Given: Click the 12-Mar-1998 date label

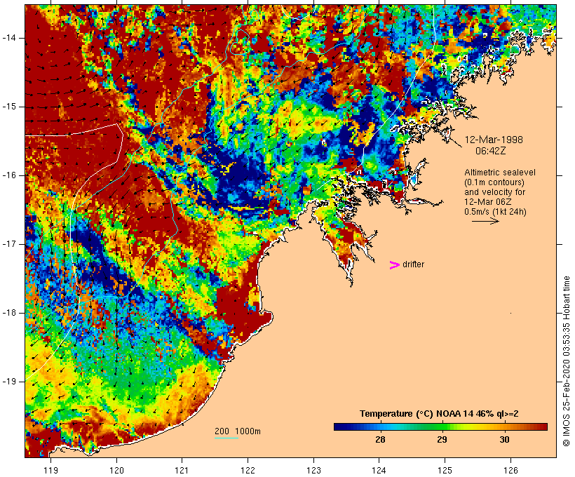Looking at the screenshot, I should coord(494,140).
